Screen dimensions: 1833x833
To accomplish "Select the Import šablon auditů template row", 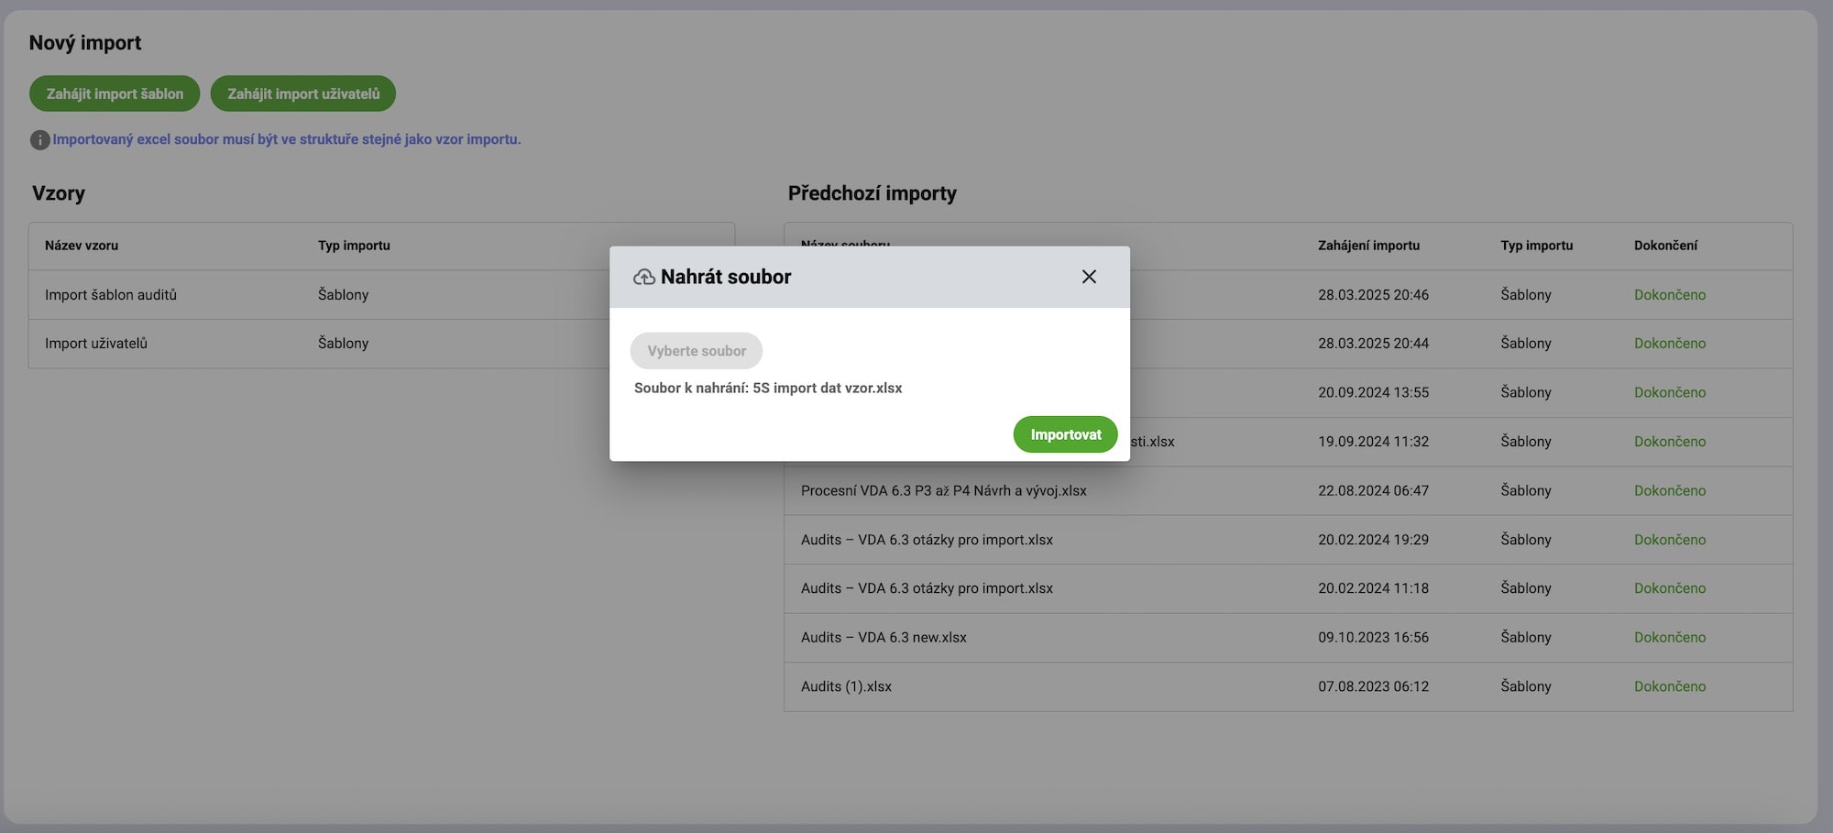I will tap(111, 295).
